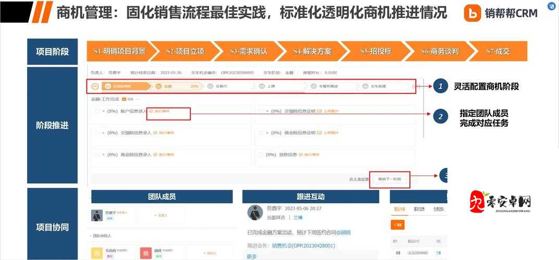Viewport: 559px width, 260px height.
Task: Click the opportunity number OPP.20230506005
Action: (x=237, y=73)
